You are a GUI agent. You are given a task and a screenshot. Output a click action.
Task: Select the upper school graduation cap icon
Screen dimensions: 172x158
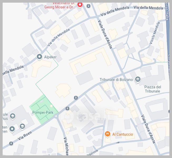pyautogui.click(x=12, y=116)
